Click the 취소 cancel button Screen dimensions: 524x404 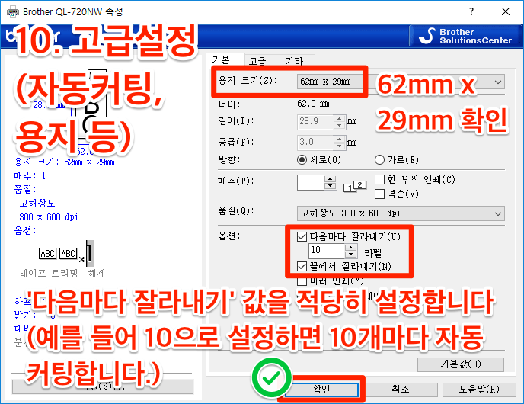pos(401,390)
